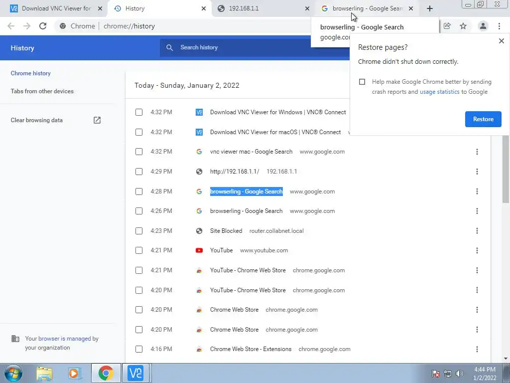The height and width of the screenshot is (383, 510).
Task: Open Tabs from other devices
Action: click(42, 91)
